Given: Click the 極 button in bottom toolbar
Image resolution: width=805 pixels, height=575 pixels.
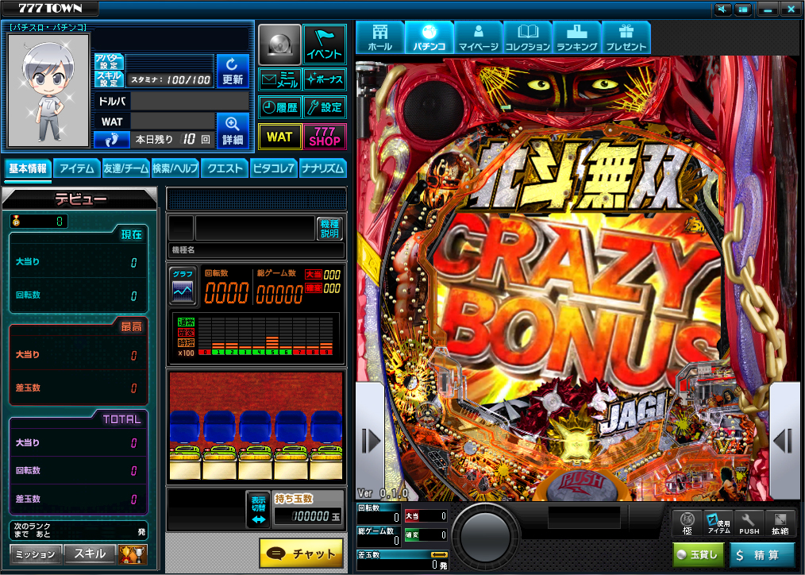Looking at the screenshot, I should point(688,523).
